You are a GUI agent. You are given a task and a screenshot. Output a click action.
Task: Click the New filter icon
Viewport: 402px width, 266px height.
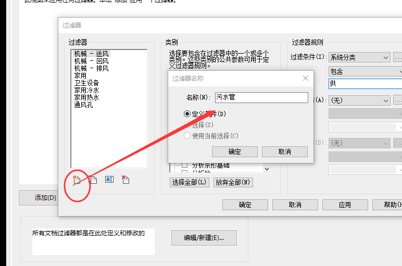pos(77,180)
